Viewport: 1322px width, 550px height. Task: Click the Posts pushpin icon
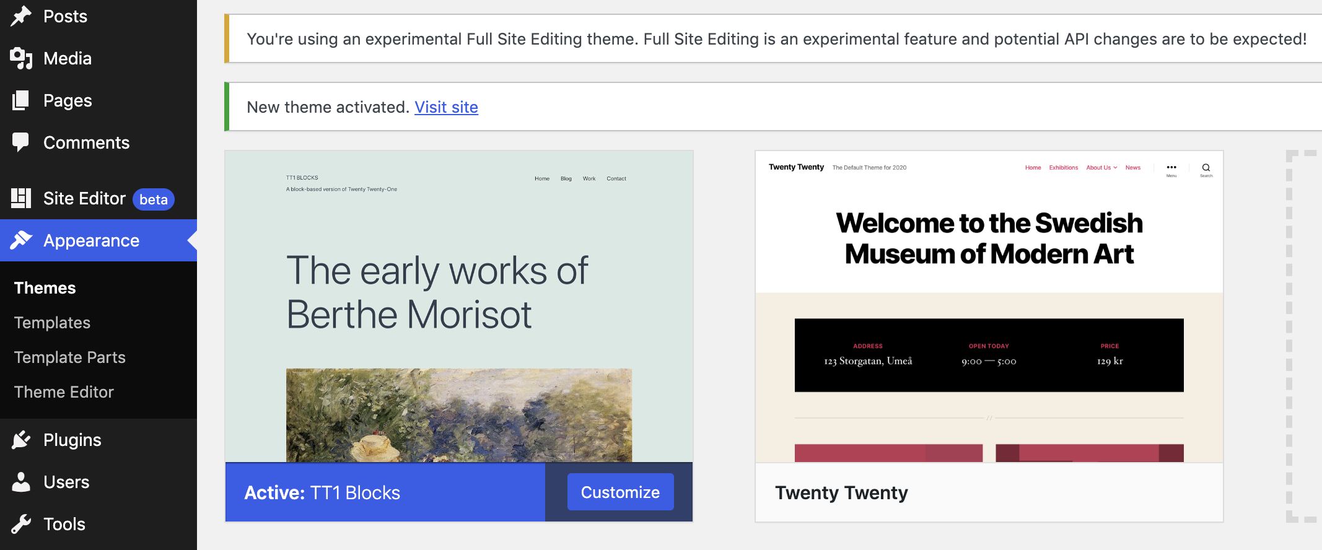point(21,16)
